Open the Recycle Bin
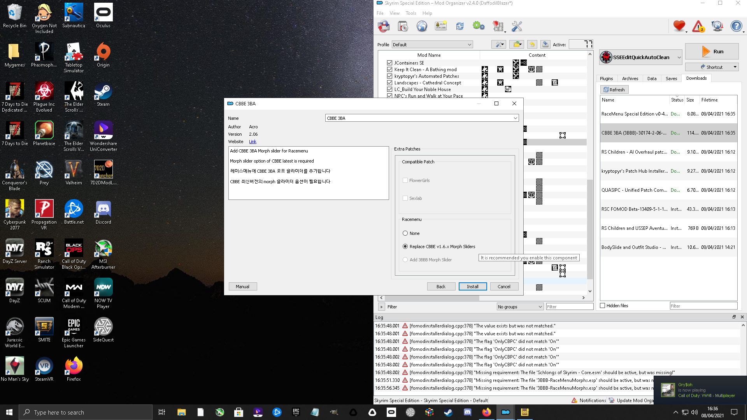 pos(14,16)
